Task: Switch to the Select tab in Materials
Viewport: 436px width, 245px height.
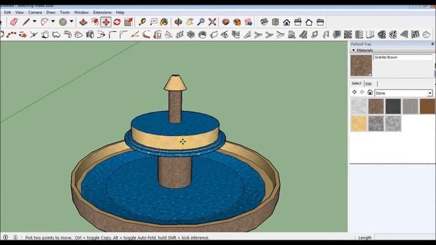Action: click(356, 83)
